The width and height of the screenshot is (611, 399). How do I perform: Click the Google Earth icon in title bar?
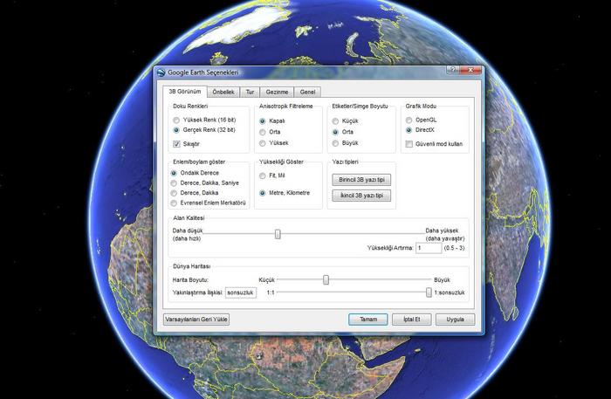(161, 72)
